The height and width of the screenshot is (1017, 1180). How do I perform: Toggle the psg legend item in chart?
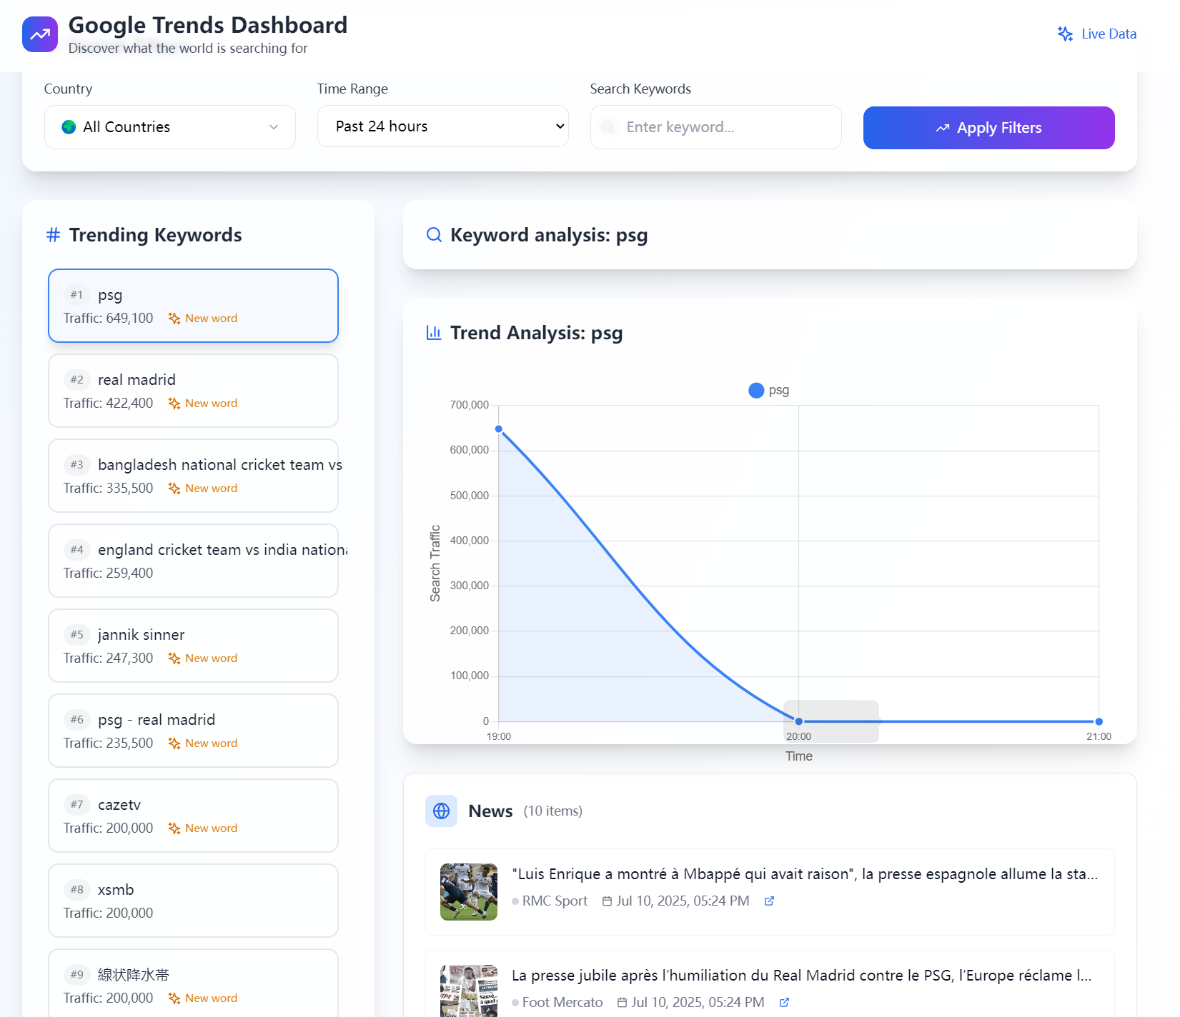pyautogui.click(x=769, y=390)
